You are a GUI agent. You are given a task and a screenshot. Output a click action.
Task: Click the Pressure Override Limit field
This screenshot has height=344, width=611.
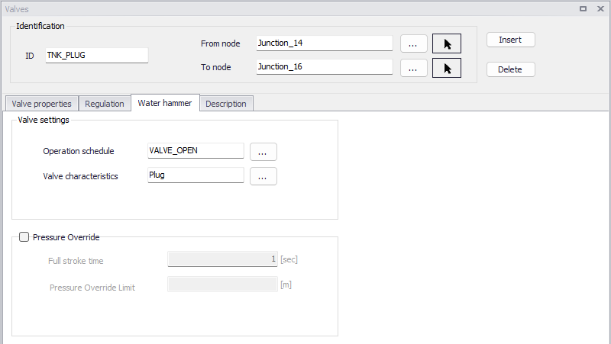click(x=222, y=285)
